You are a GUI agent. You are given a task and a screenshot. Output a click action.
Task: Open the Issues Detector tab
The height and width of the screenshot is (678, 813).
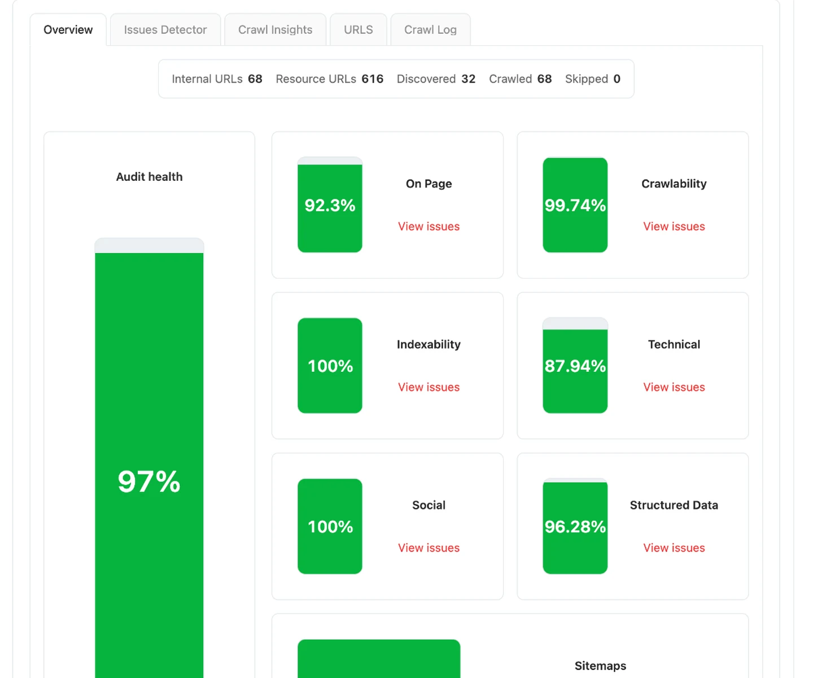[x=165, y=30]
